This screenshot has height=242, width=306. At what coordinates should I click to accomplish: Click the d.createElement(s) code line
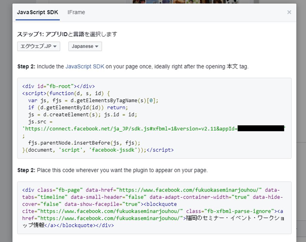(82, 114)
